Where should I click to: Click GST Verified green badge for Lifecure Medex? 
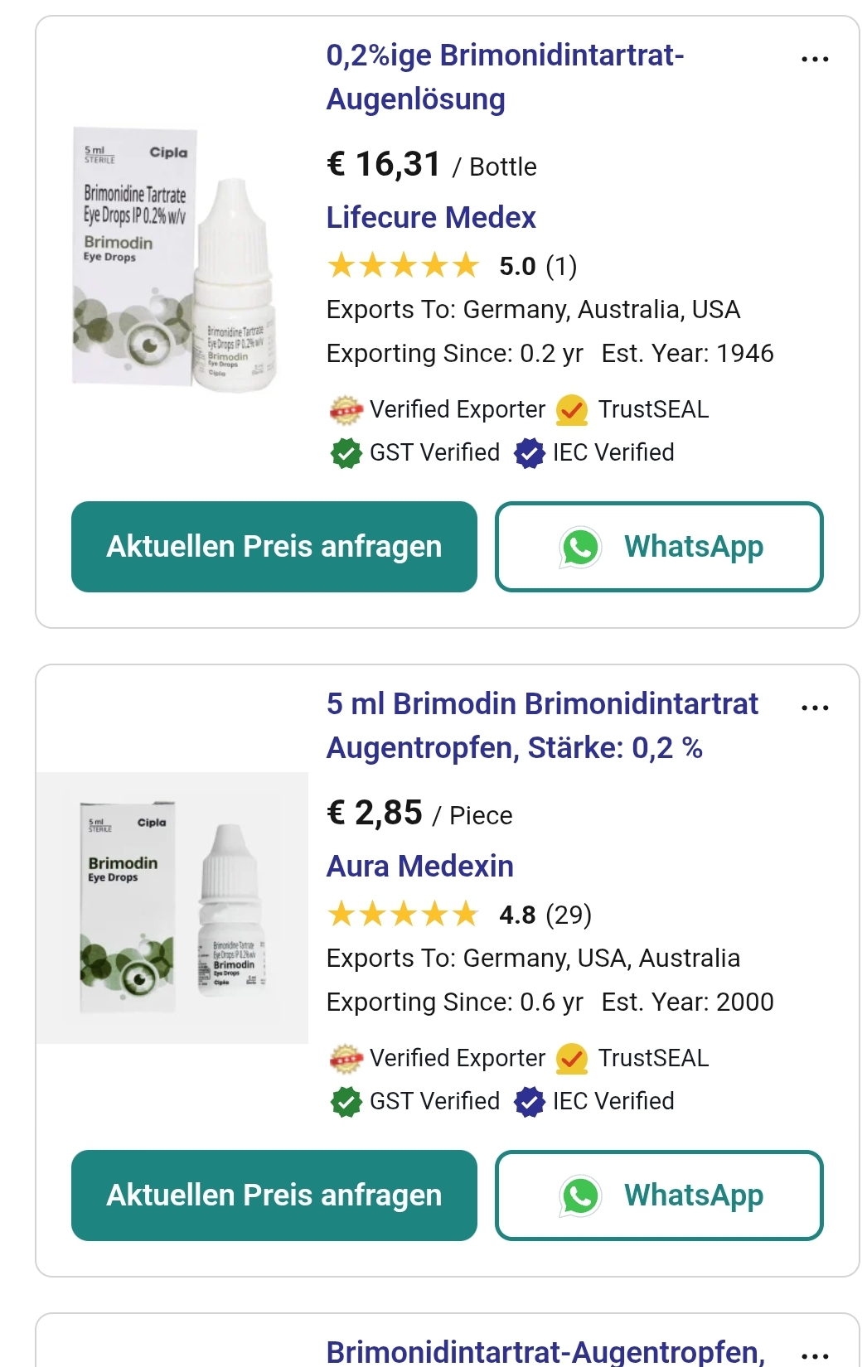click(346, 453)
